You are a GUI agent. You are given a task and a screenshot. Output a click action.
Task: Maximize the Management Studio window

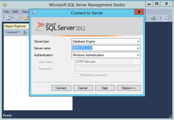click(157, 4)
